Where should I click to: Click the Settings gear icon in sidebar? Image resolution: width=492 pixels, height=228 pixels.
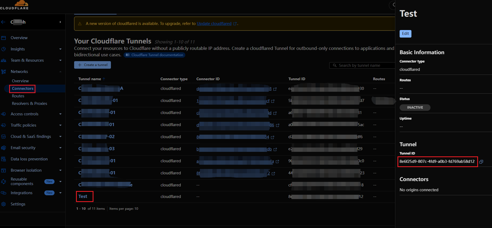(3, 204)
